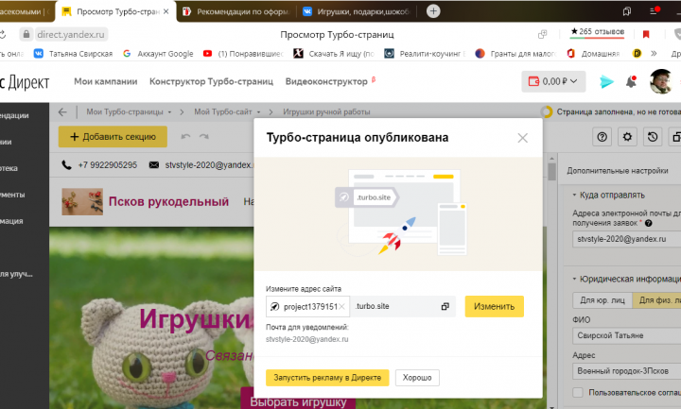Click address bar direct.yandex.ru

(x=71, y=34)
